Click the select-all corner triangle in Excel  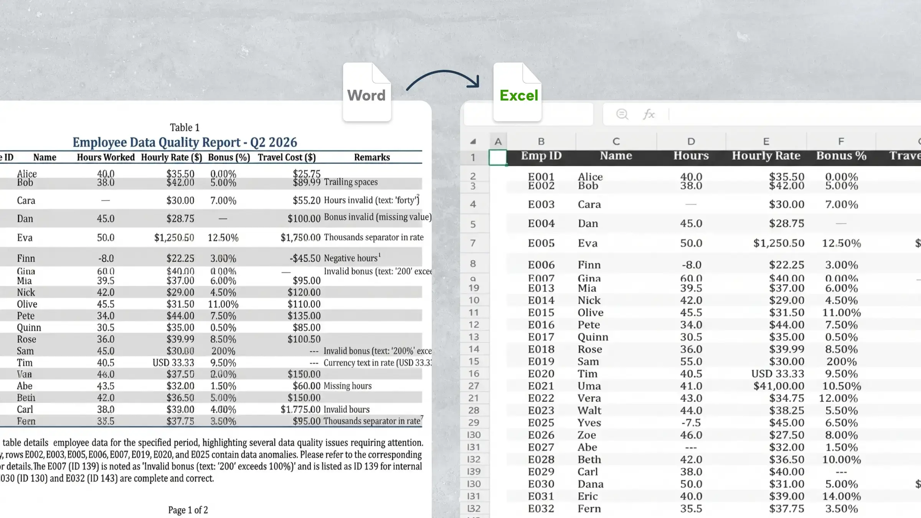coord(473,142)
